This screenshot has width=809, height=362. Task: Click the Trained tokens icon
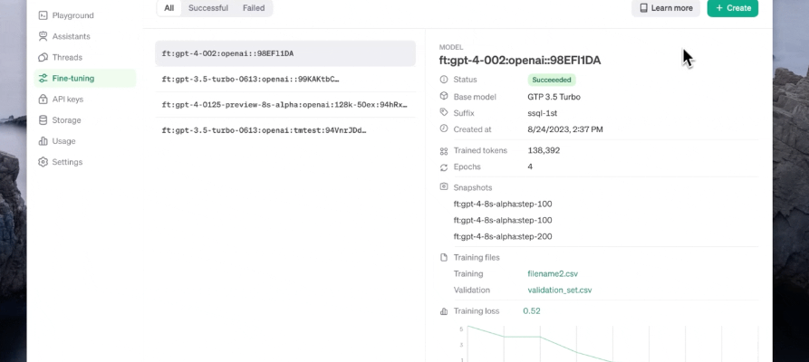pos(444,151)
